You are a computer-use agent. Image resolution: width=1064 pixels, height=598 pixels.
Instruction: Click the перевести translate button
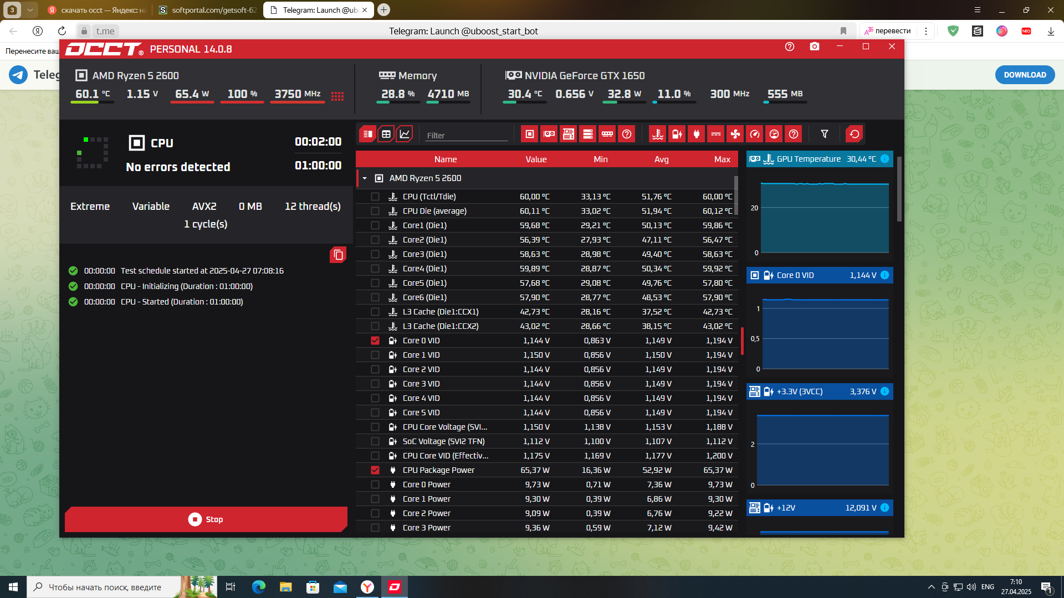[x=887, y=31]
